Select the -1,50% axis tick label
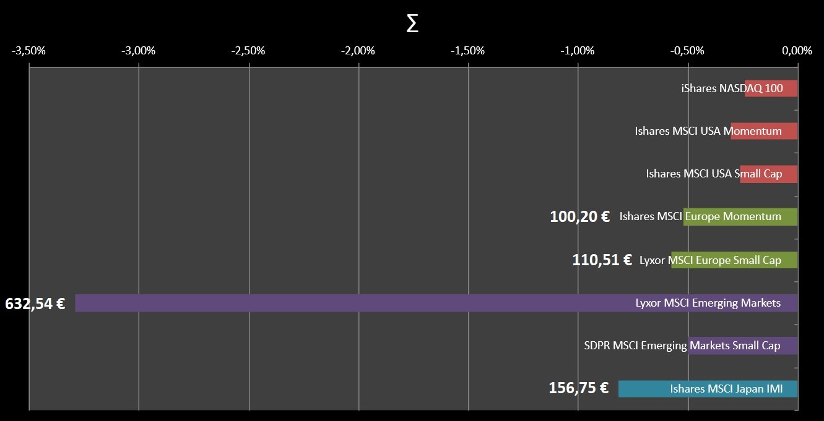This screenshot has width=824, height=421. coord(468,51)
